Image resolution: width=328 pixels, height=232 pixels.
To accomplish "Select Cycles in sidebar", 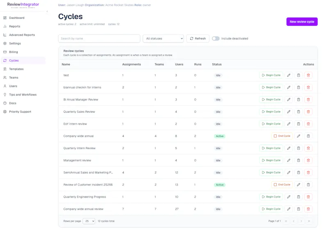I will point(23,60).
